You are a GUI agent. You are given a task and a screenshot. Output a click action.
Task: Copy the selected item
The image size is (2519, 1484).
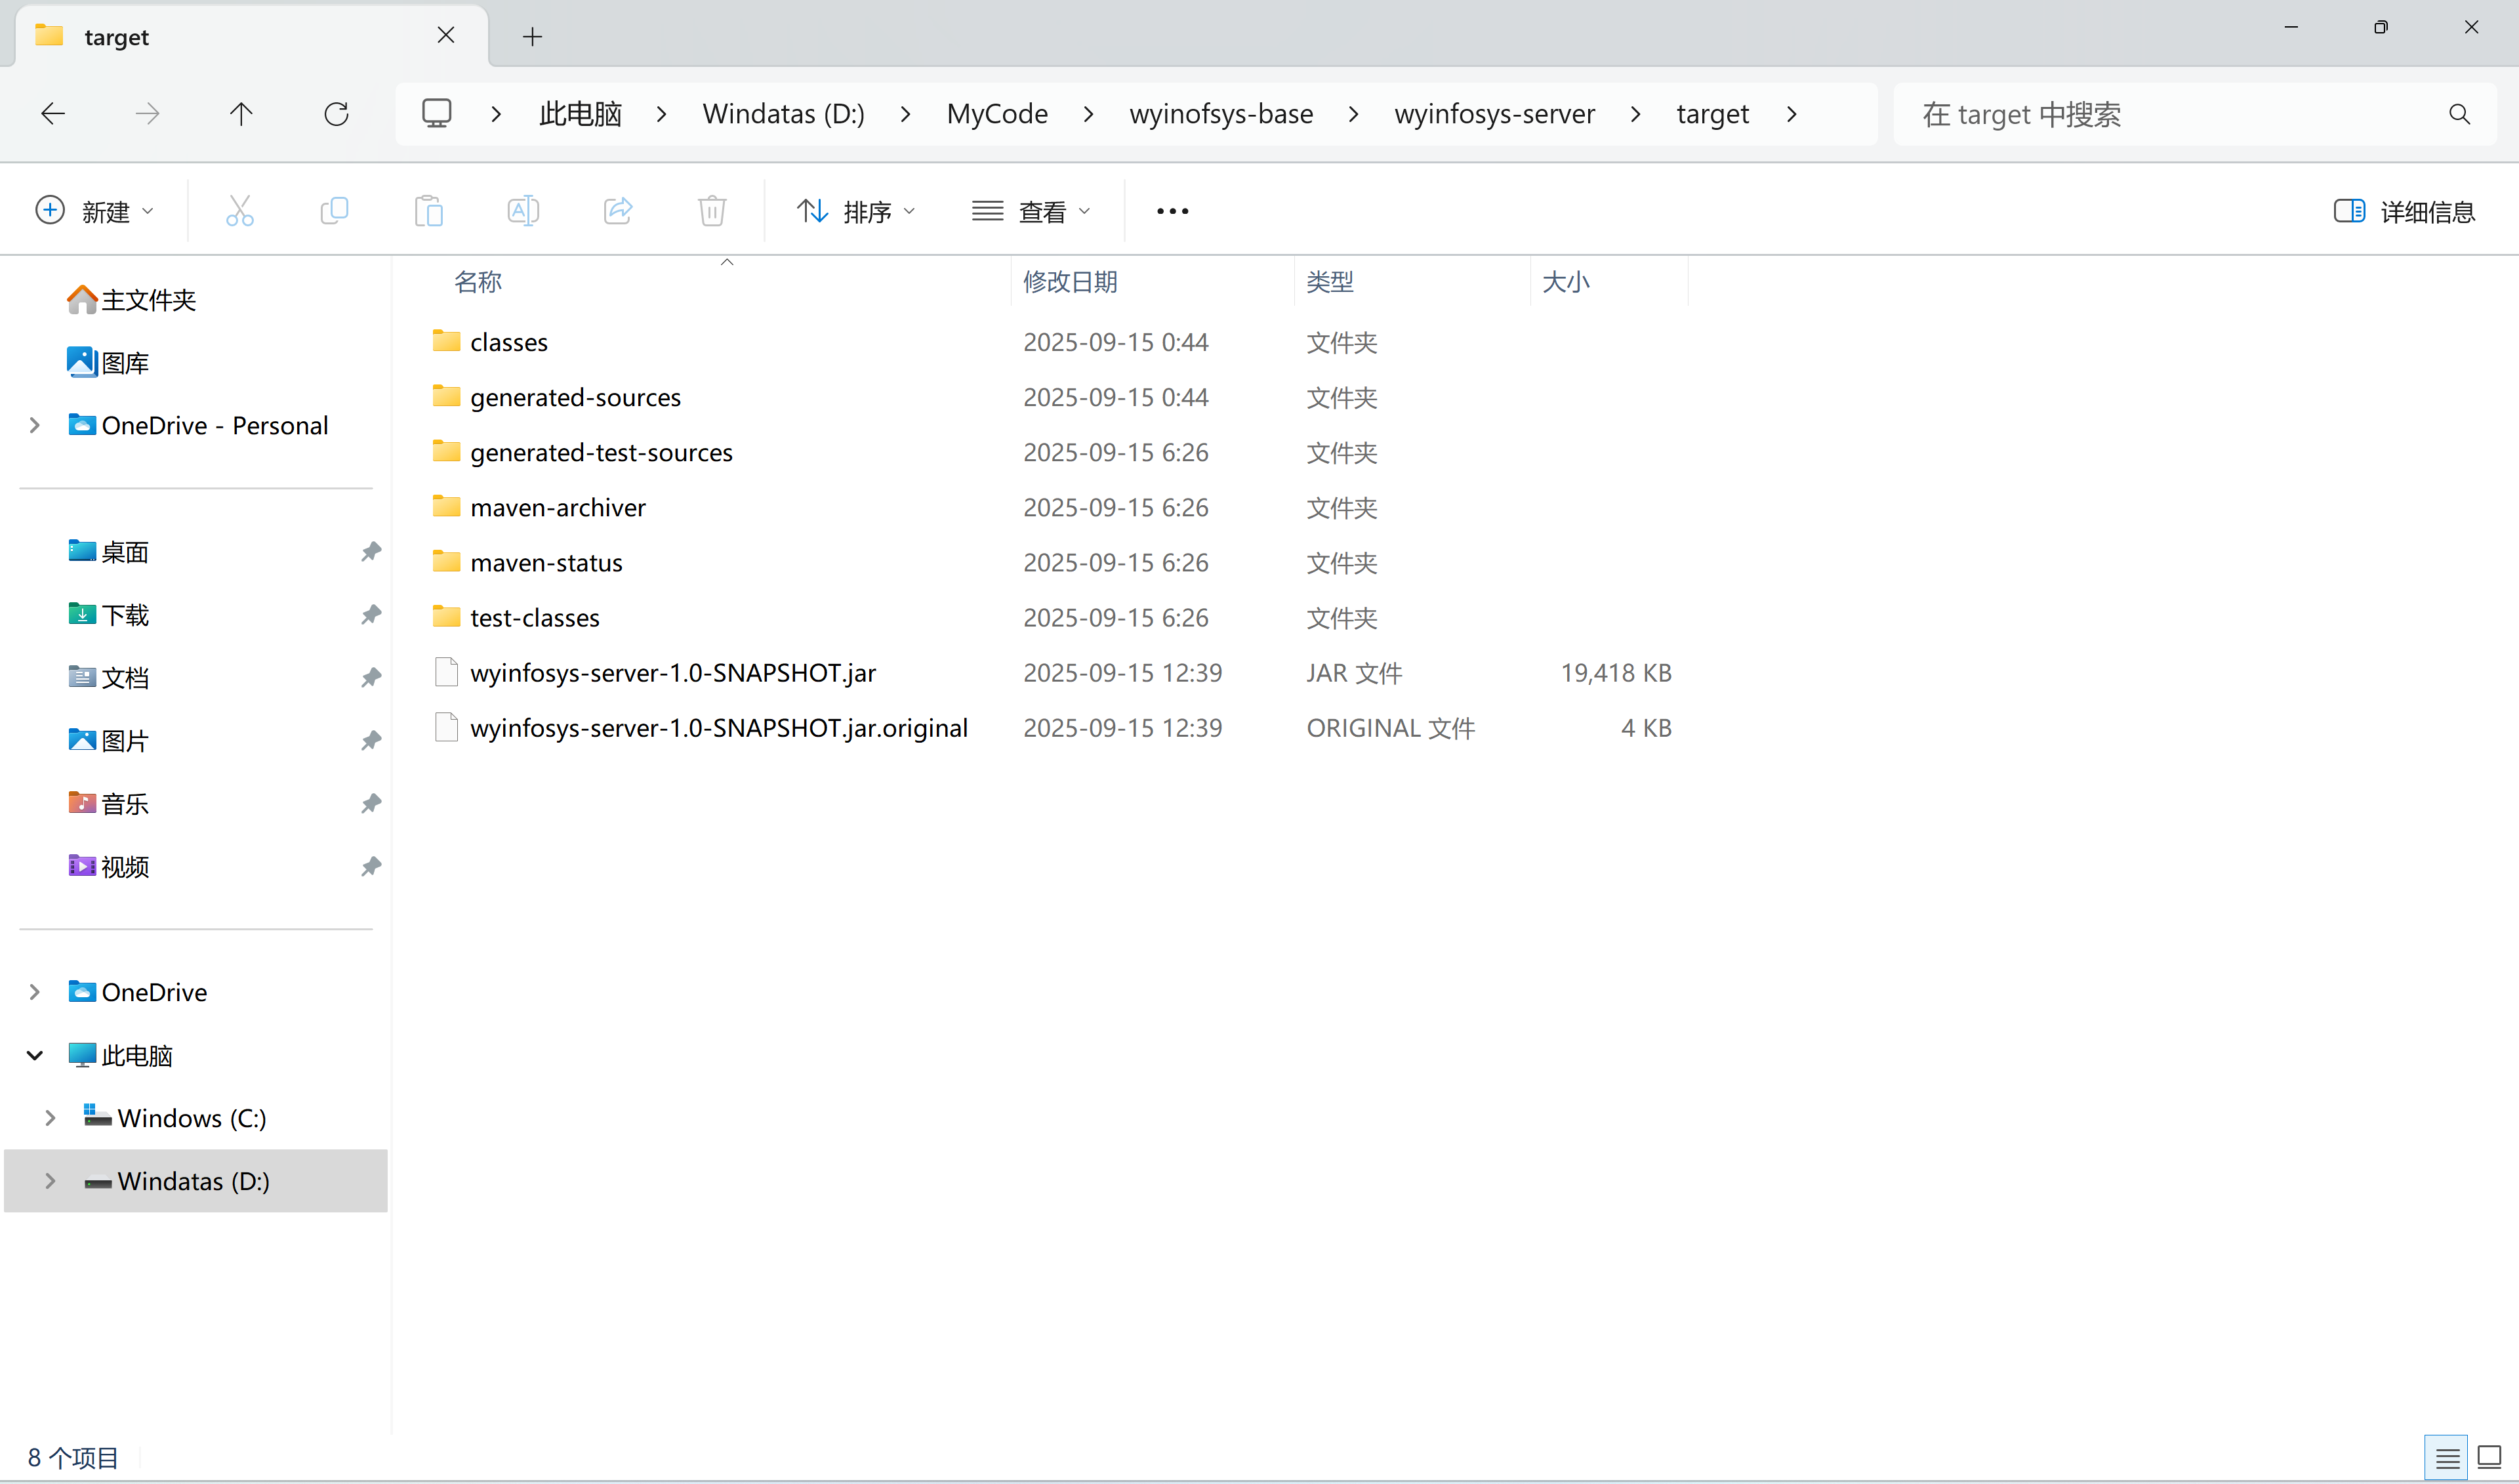(x=335, y=210)
